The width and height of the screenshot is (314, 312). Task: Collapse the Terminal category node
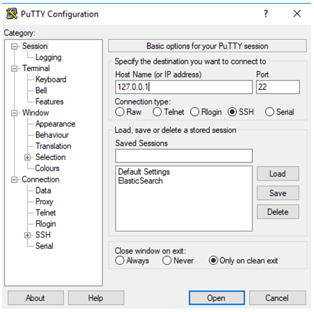tap(14, 68)
